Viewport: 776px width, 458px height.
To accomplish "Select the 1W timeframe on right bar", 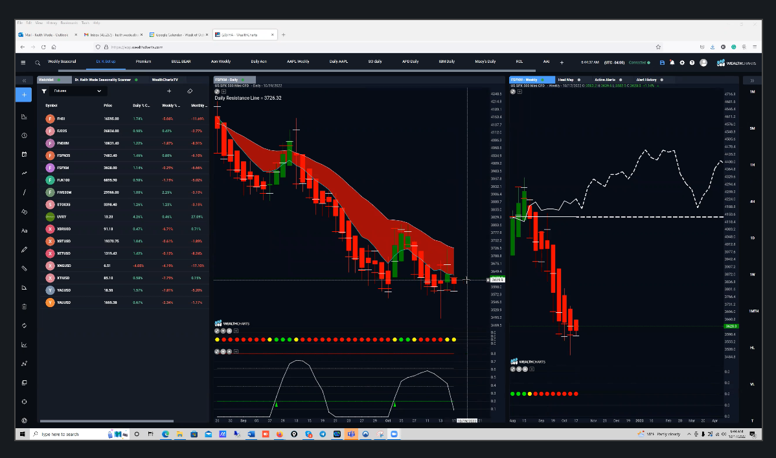I will click(x=752, y=274).
